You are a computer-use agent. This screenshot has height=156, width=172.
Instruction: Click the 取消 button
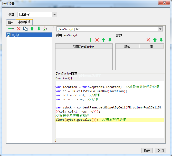coord(160,151)
